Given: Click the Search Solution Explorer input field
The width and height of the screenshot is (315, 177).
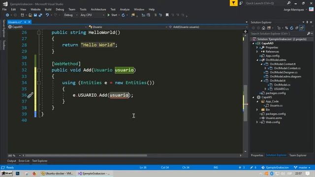Looking at the screenshot, I should 279,33.
